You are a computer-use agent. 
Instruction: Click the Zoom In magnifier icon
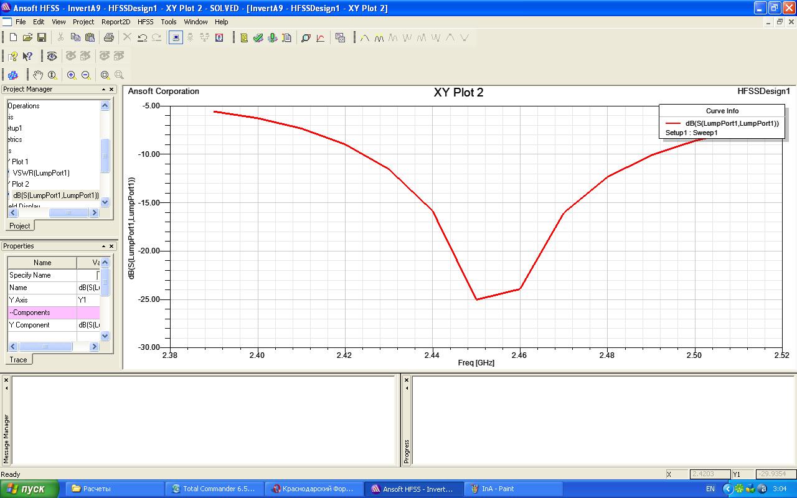coord(72,75)
